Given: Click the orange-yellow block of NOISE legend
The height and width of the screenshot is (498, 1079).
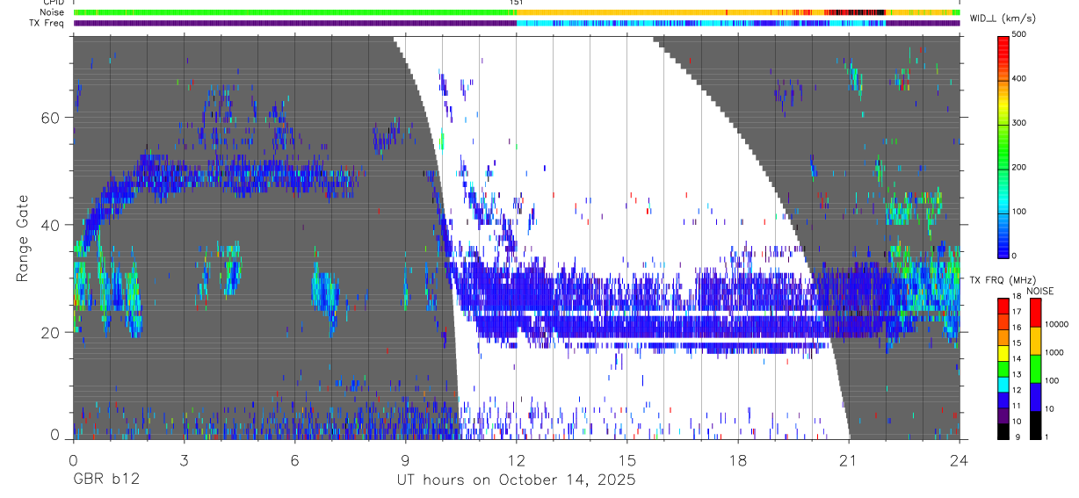Looking at the screenshot, I should point(1034,340).
